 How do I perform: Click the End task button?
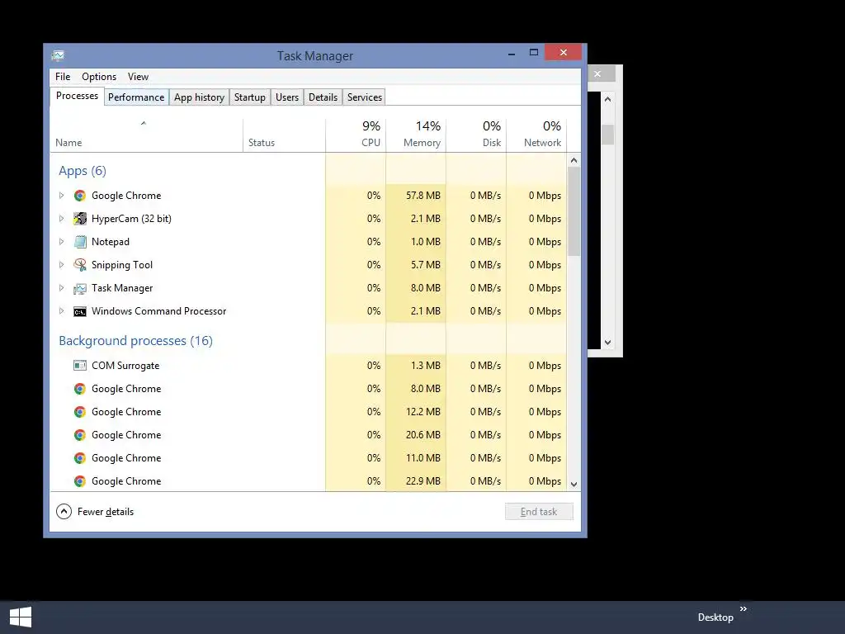[539, 512]
